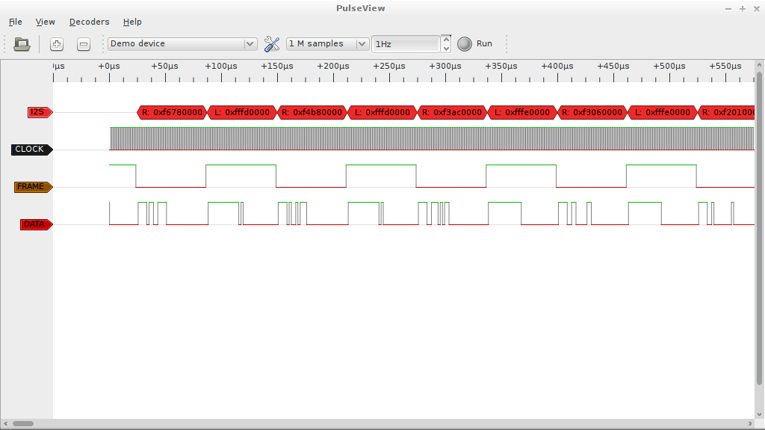Open the View menu
The width and height of the screenshot is (765, 430).
tap(46, 22)
